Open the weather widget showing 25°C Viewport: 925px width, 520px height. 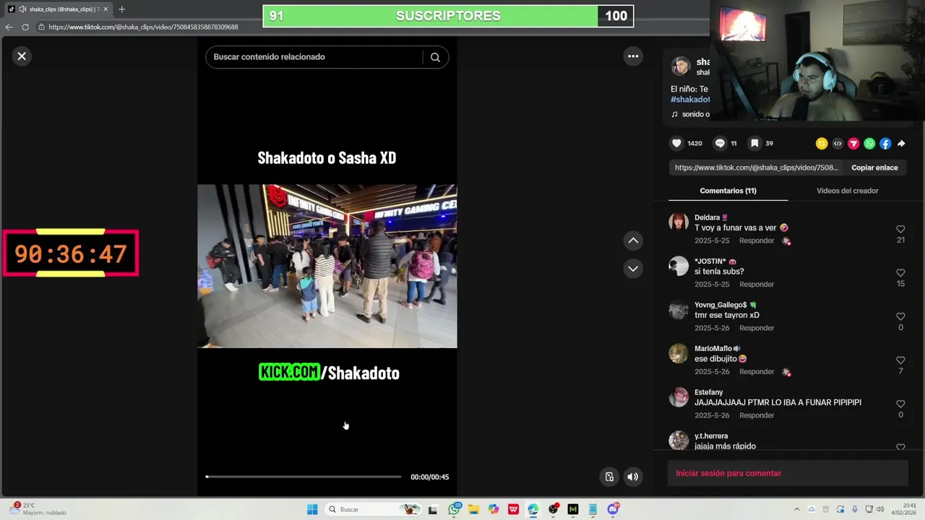(38, 509)
